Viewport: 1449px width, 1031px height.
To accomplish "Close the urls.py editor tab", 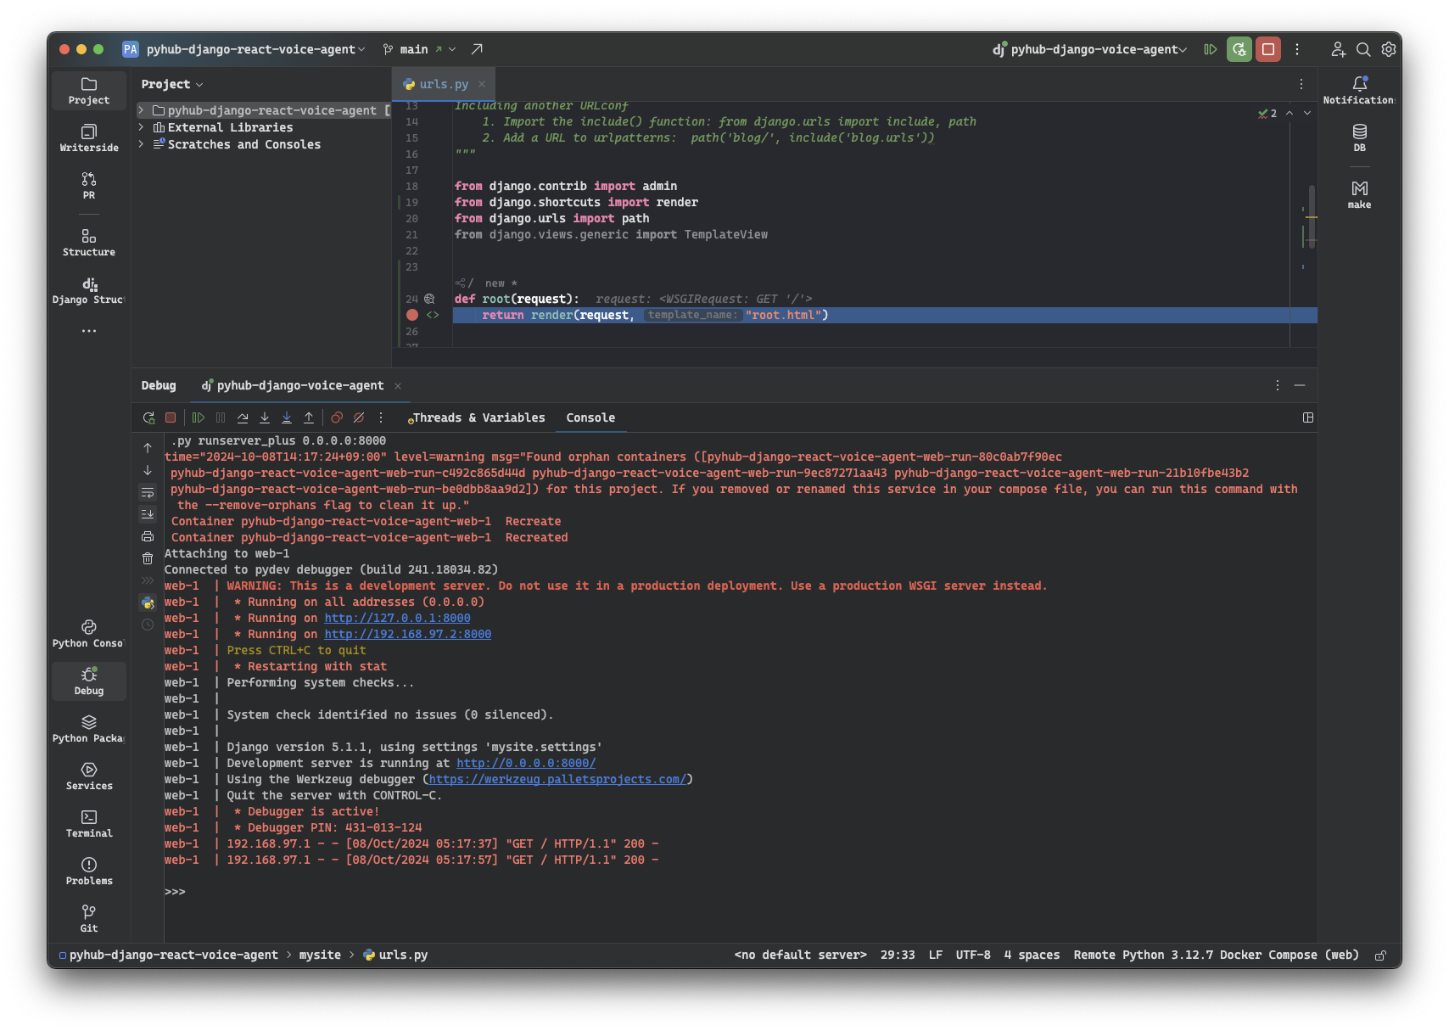I will (x=482, y=84).
